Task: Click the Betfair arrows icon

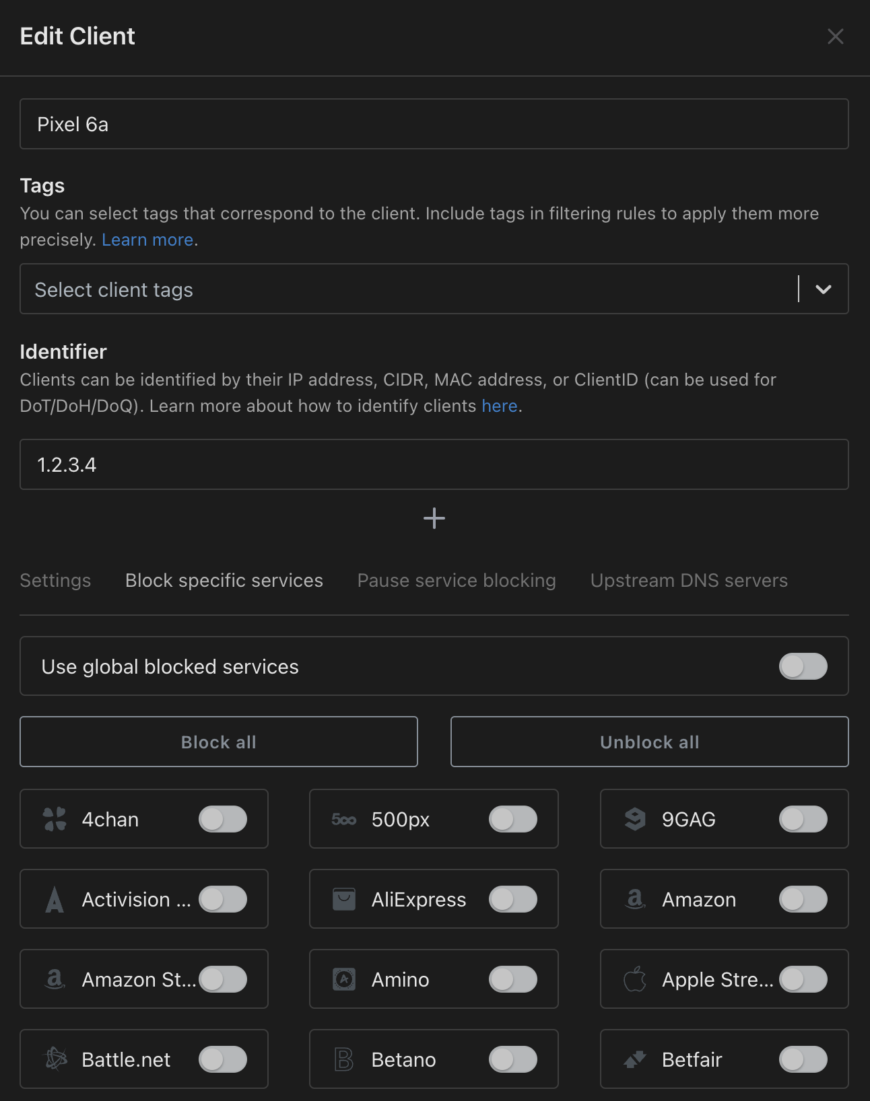Action: pyautogui.click(x=634, y=1059)
